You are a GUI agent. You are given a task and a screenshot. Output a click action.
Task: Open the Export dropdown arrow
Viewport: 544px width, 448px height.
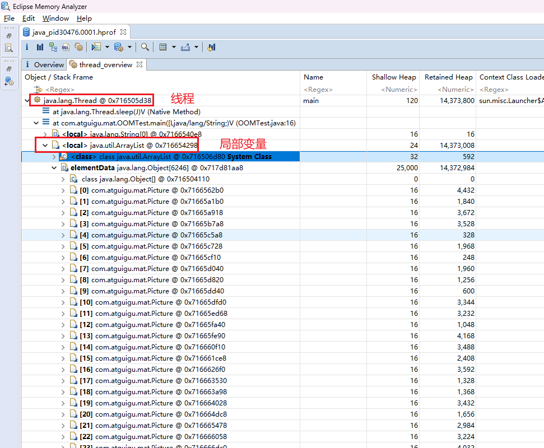(196, 47)
